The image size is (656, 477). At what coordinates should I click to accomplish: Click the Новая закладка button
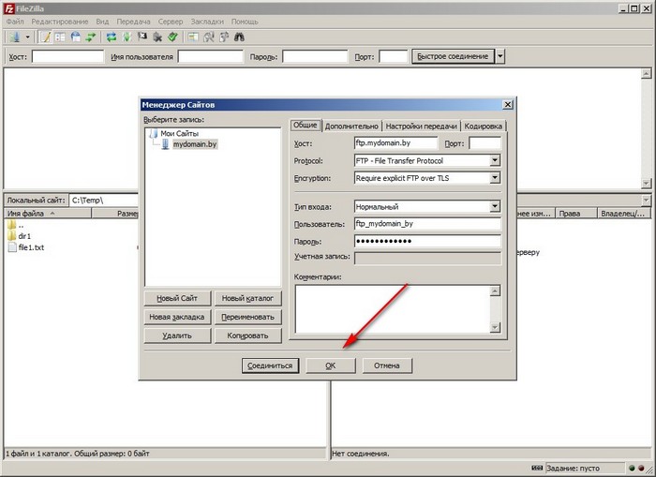pyautogui.click(x=177, y=317)
